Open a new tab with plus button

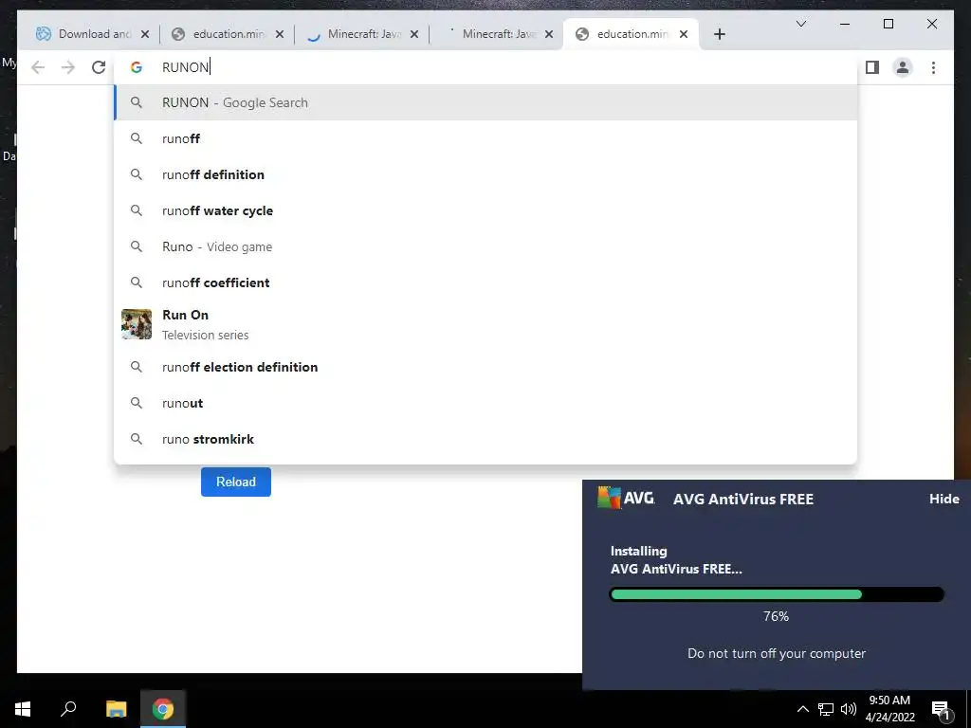[719, 34]
